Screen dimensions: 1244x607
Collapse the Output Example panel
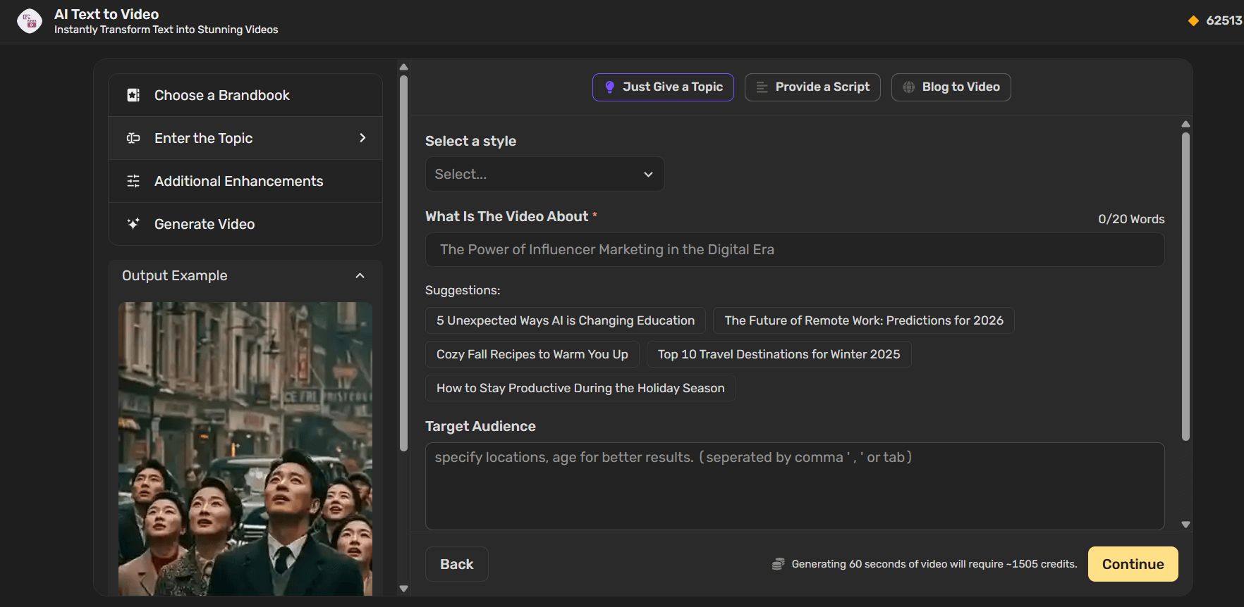(360, 276)
